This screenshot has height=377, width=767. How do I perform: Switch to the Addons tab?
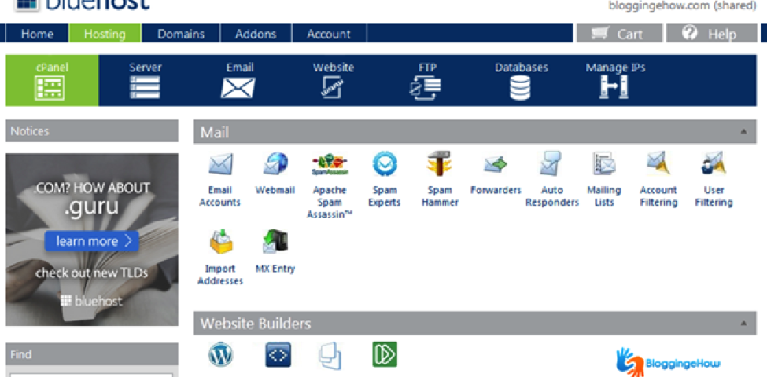click(x=256, y=34)
